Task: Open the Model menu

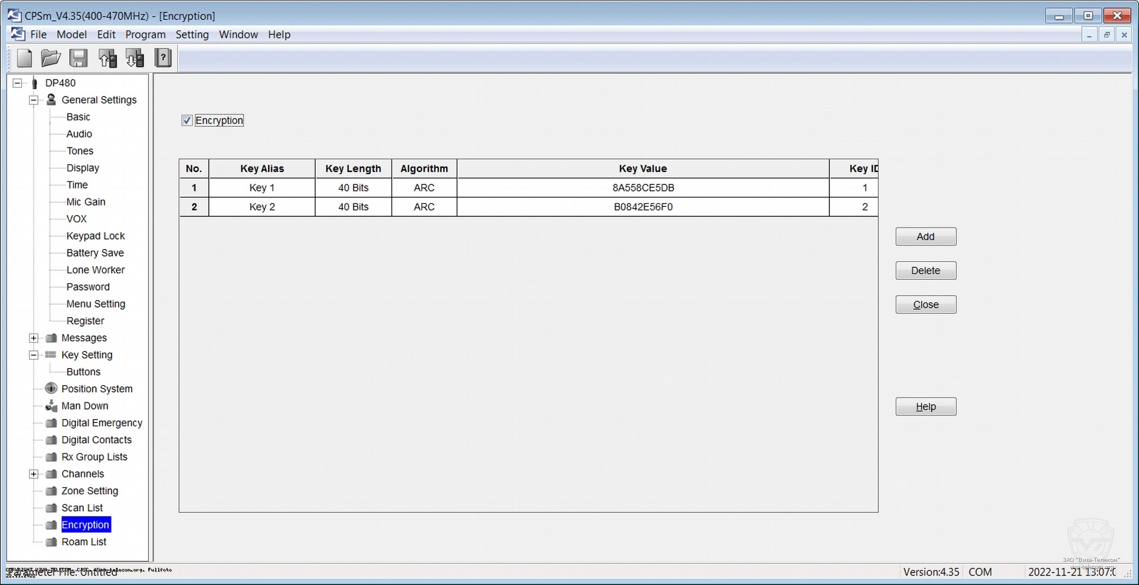Action: (72, 34)
